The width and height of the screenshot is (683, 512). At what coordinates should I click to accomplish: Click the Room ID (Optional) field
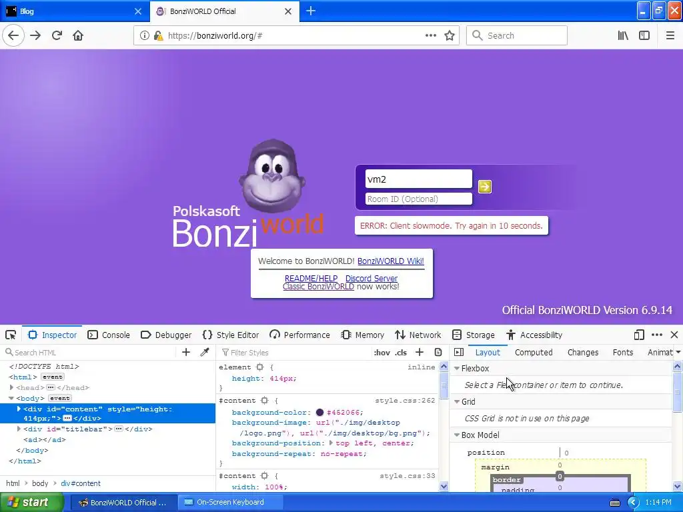419,199
